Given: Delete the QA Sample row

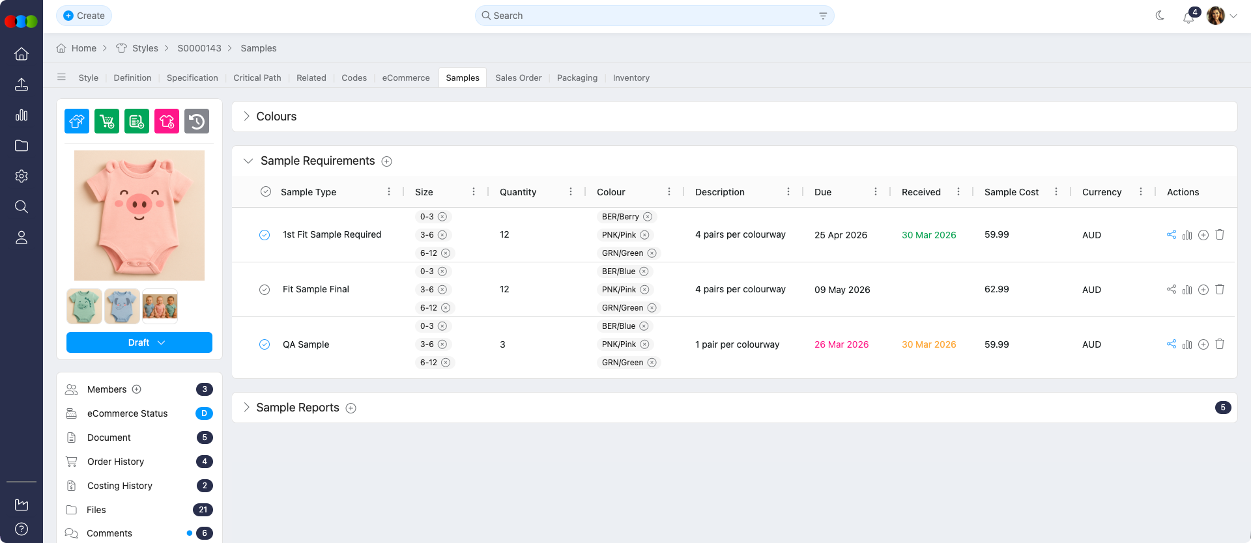Looking at the screenshot, I should coord(1220,344).
